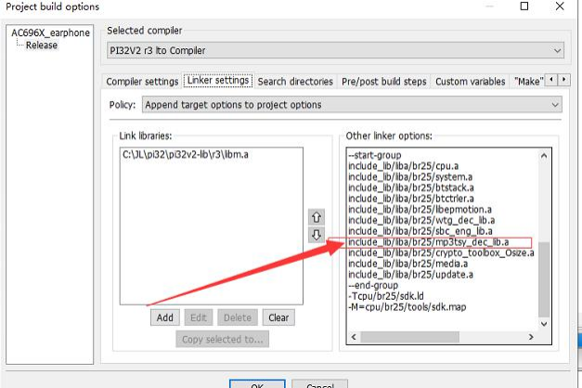
Task: Go to the Pre/post build steps tab
Action: pos(383,82)
